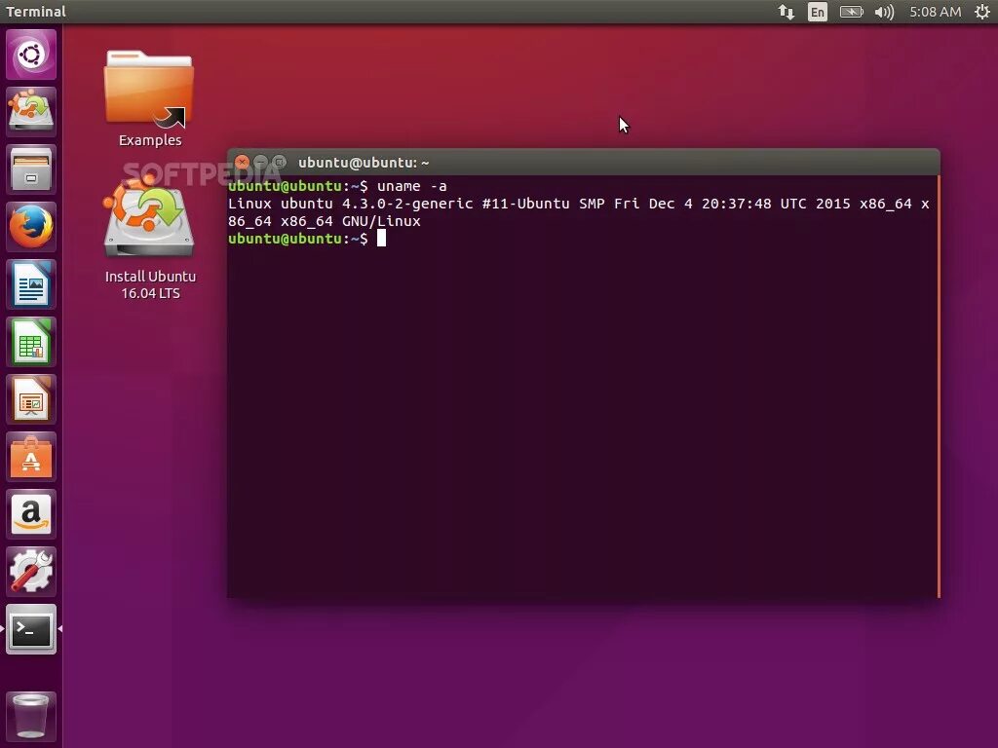The height and width of the screenshot is (748, 998).
Task: Click the 'uname -a' command text
Action: click(412, 186)
